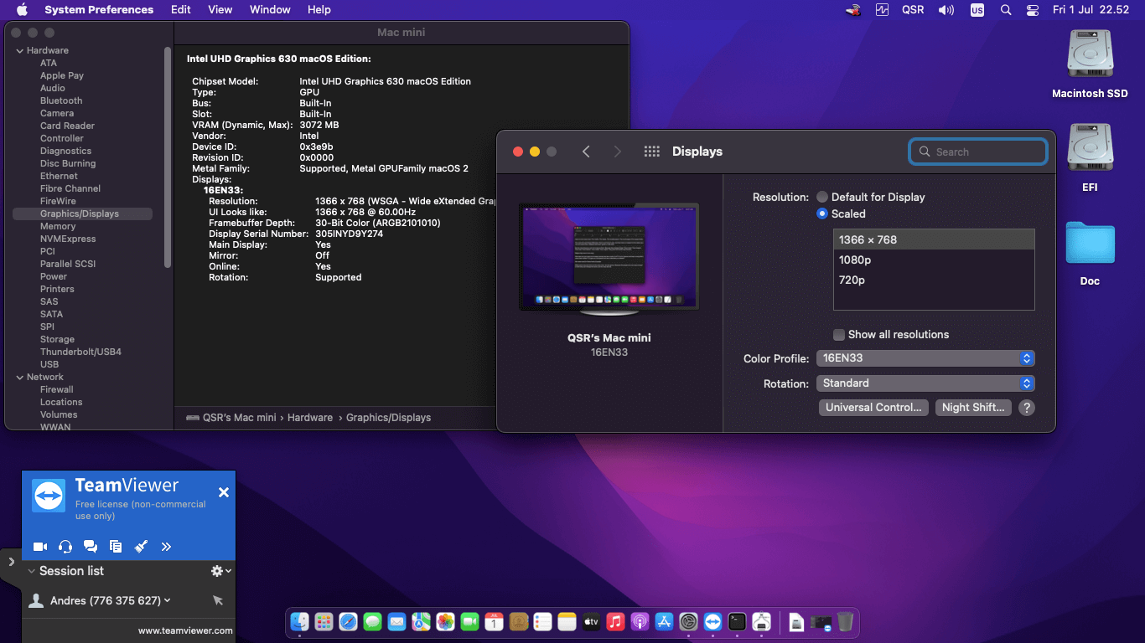Open the Apple menu
Viewport: 1145px width, 643px height.
(22, 9)
